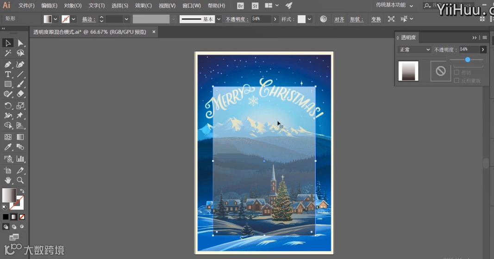
Task: Select the Mesh tool
Action: pos(8,137)
